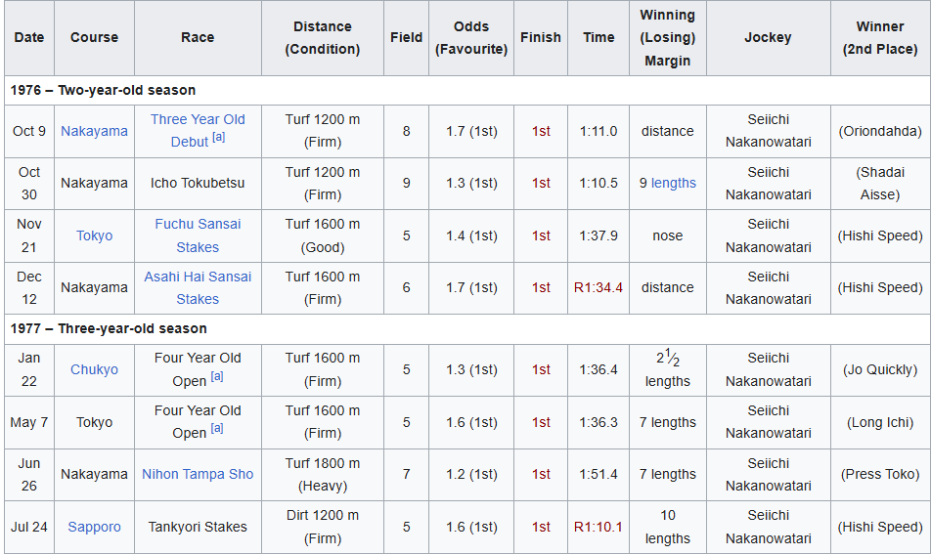Click the Shadai Aisse second-place cell
931x555 pixels.
(880, 184)
